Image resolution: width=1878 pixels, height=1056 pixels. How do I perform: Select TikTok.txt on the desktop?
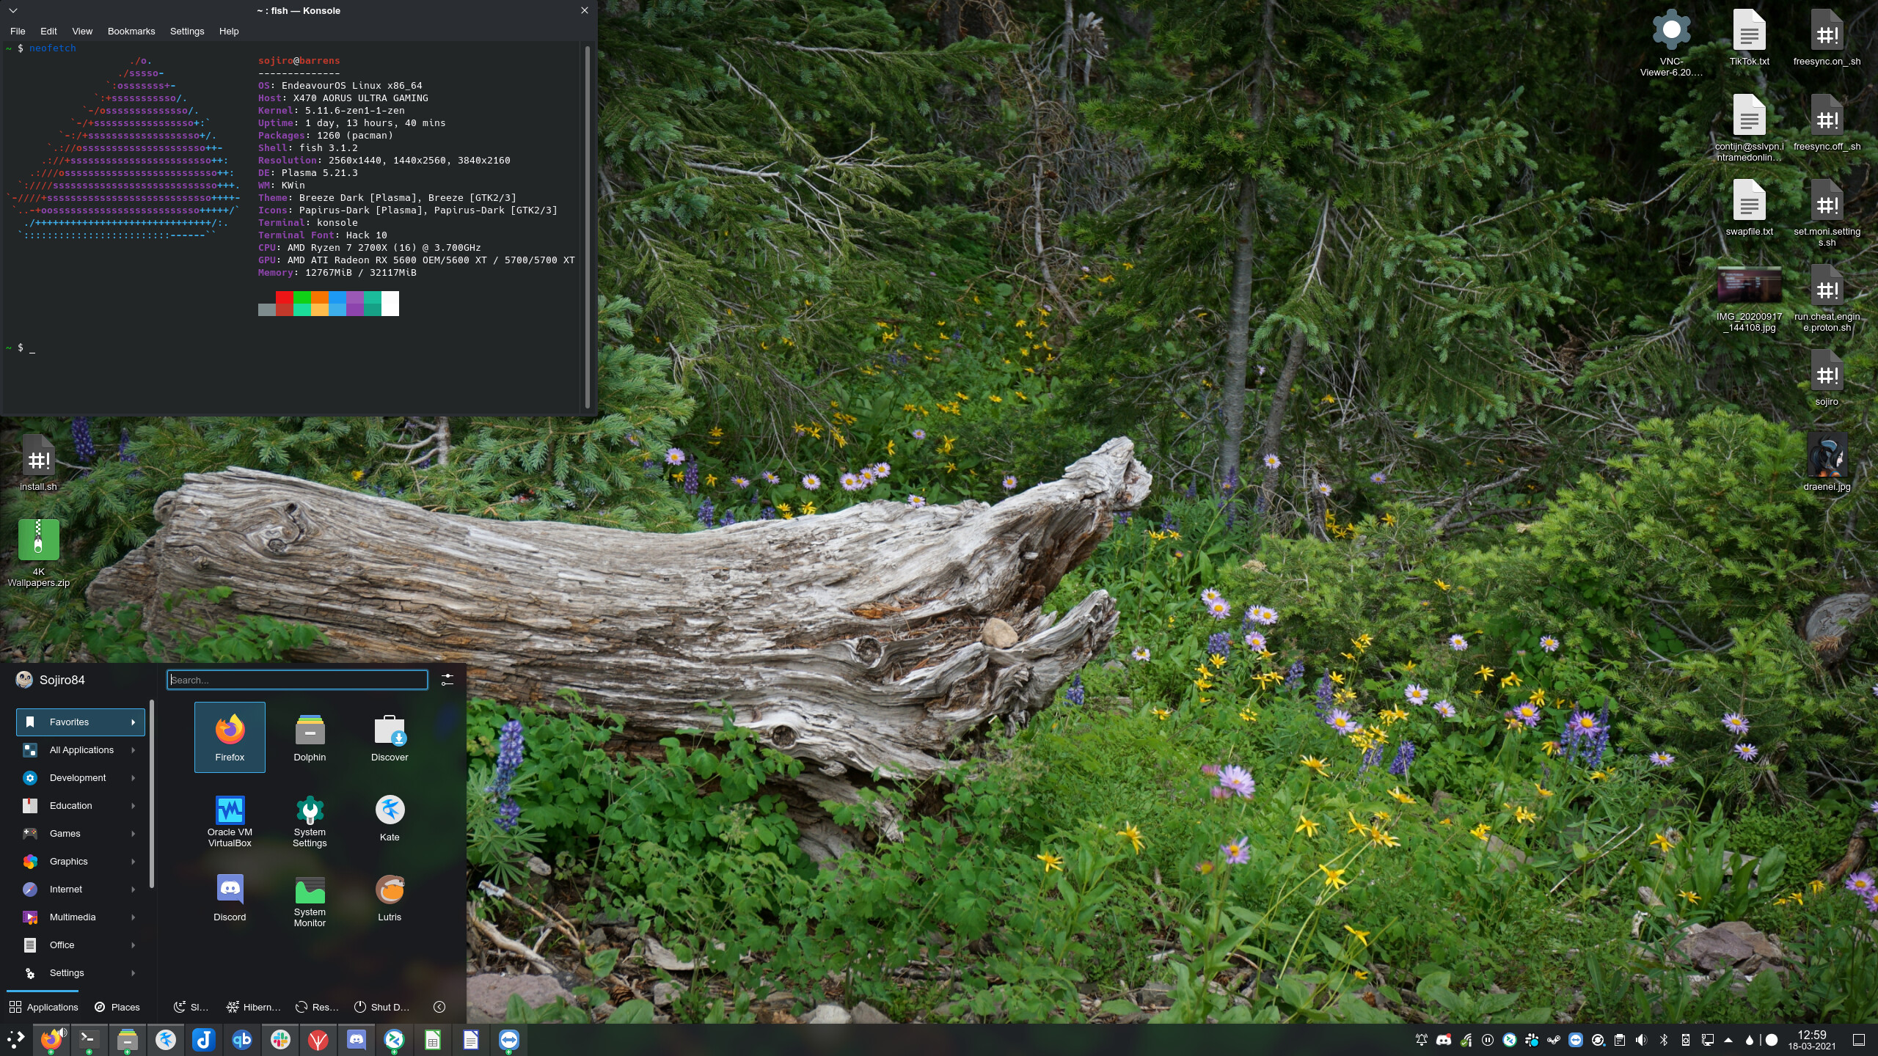pos(1750,37)
